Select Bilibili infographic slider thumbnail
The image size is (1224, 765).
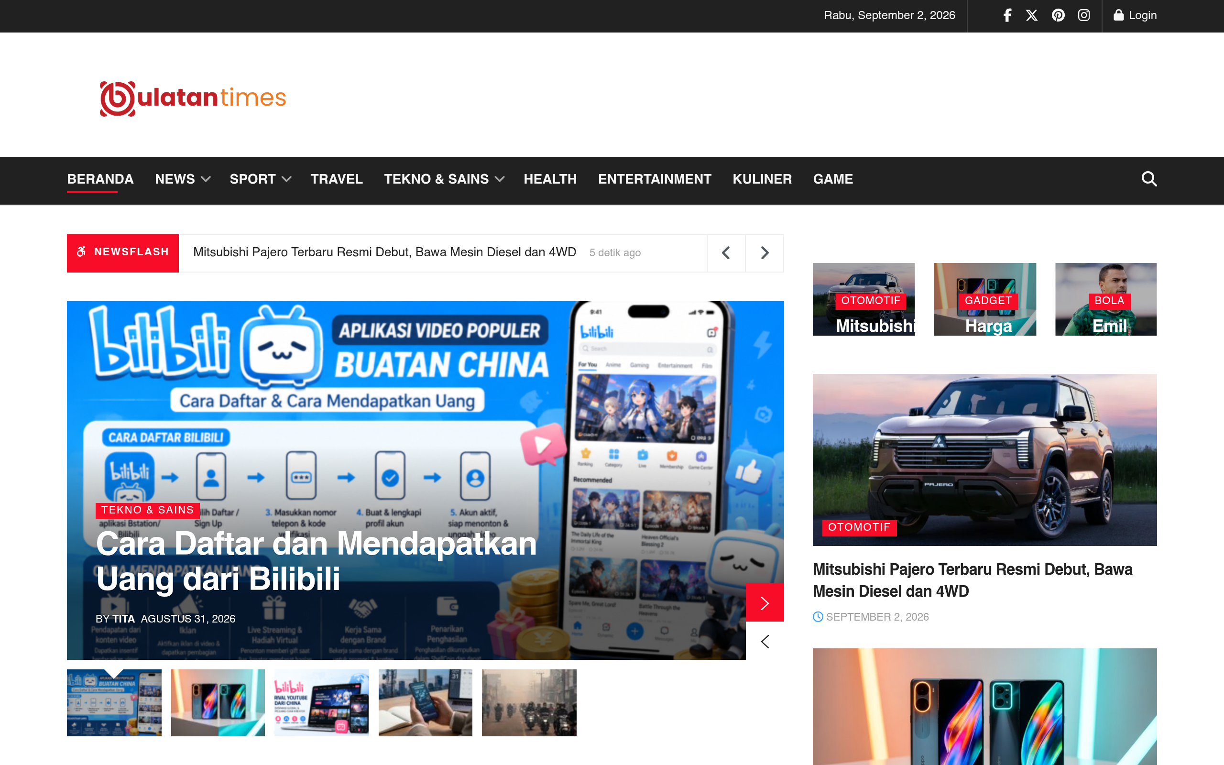point(114,703)
